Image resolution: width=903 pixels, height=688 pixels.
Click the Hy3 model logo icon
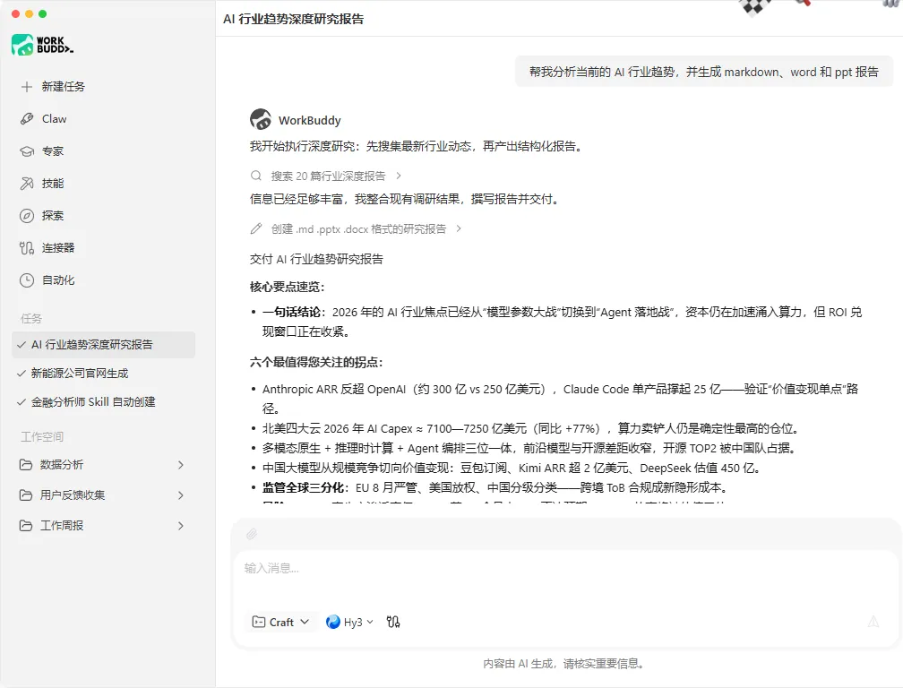click(x=333, y=622)
